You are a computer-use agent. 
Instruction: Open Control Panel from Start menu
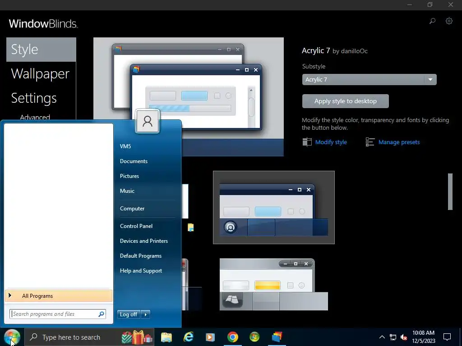[x=136, y=226]
